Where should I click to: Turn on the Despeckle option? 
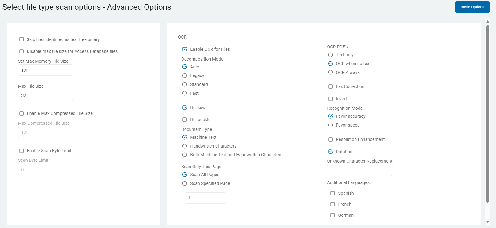[x=185, y=120]
